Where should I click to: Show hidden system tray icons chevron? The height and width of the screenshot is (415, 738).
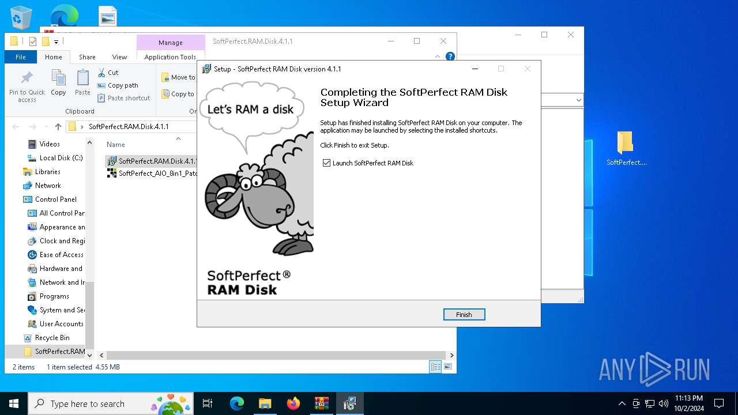pyautogui.click(x=622, y=403)
